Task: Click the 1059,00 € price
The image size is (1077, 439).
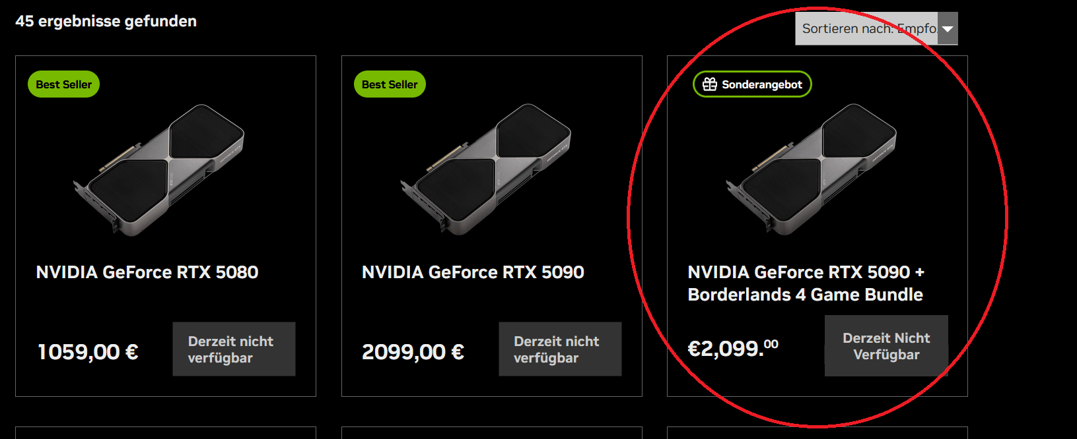Action: pyautogui.click(x=88, y=352)
